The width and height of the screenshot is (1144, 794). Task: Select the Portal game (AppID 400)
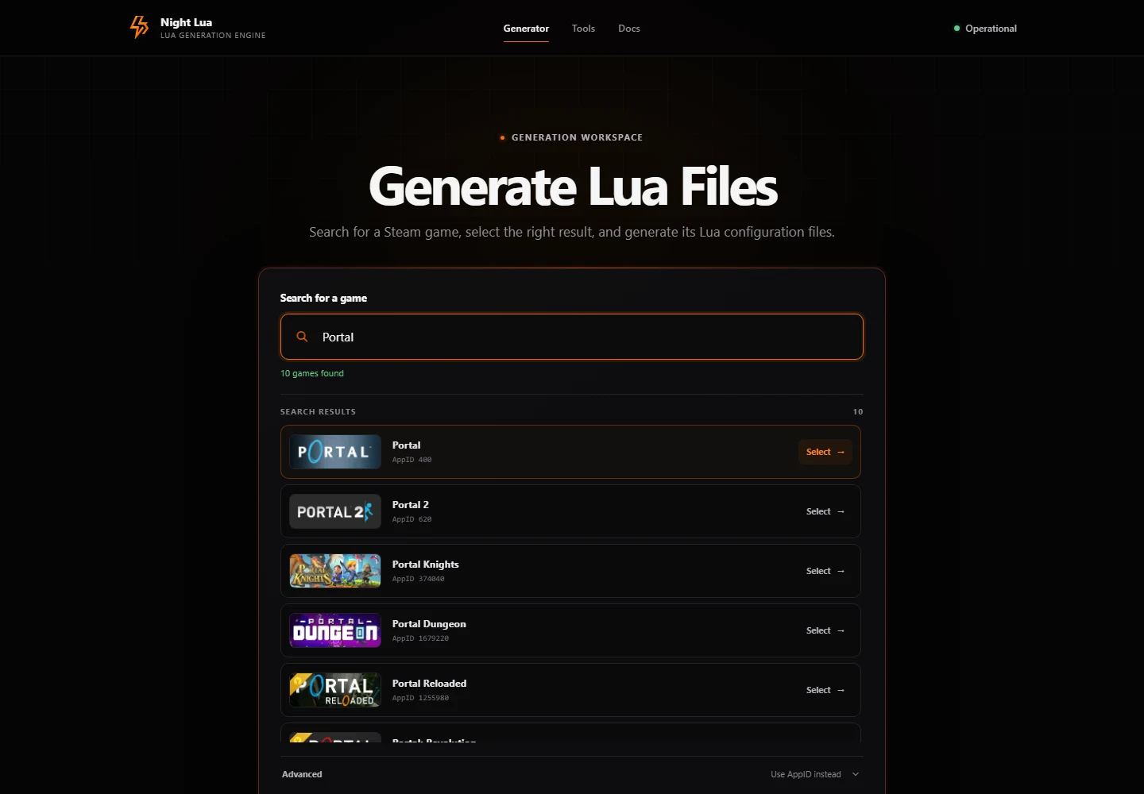click(x=825, y=452)
